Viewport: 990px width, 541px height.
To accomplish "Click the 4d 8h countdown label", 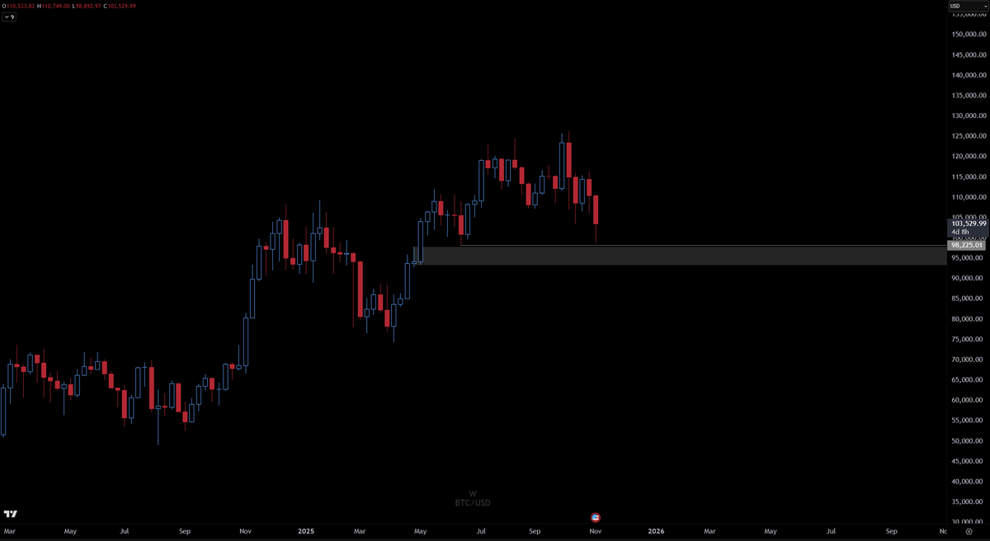I will [x=959, y=233].
